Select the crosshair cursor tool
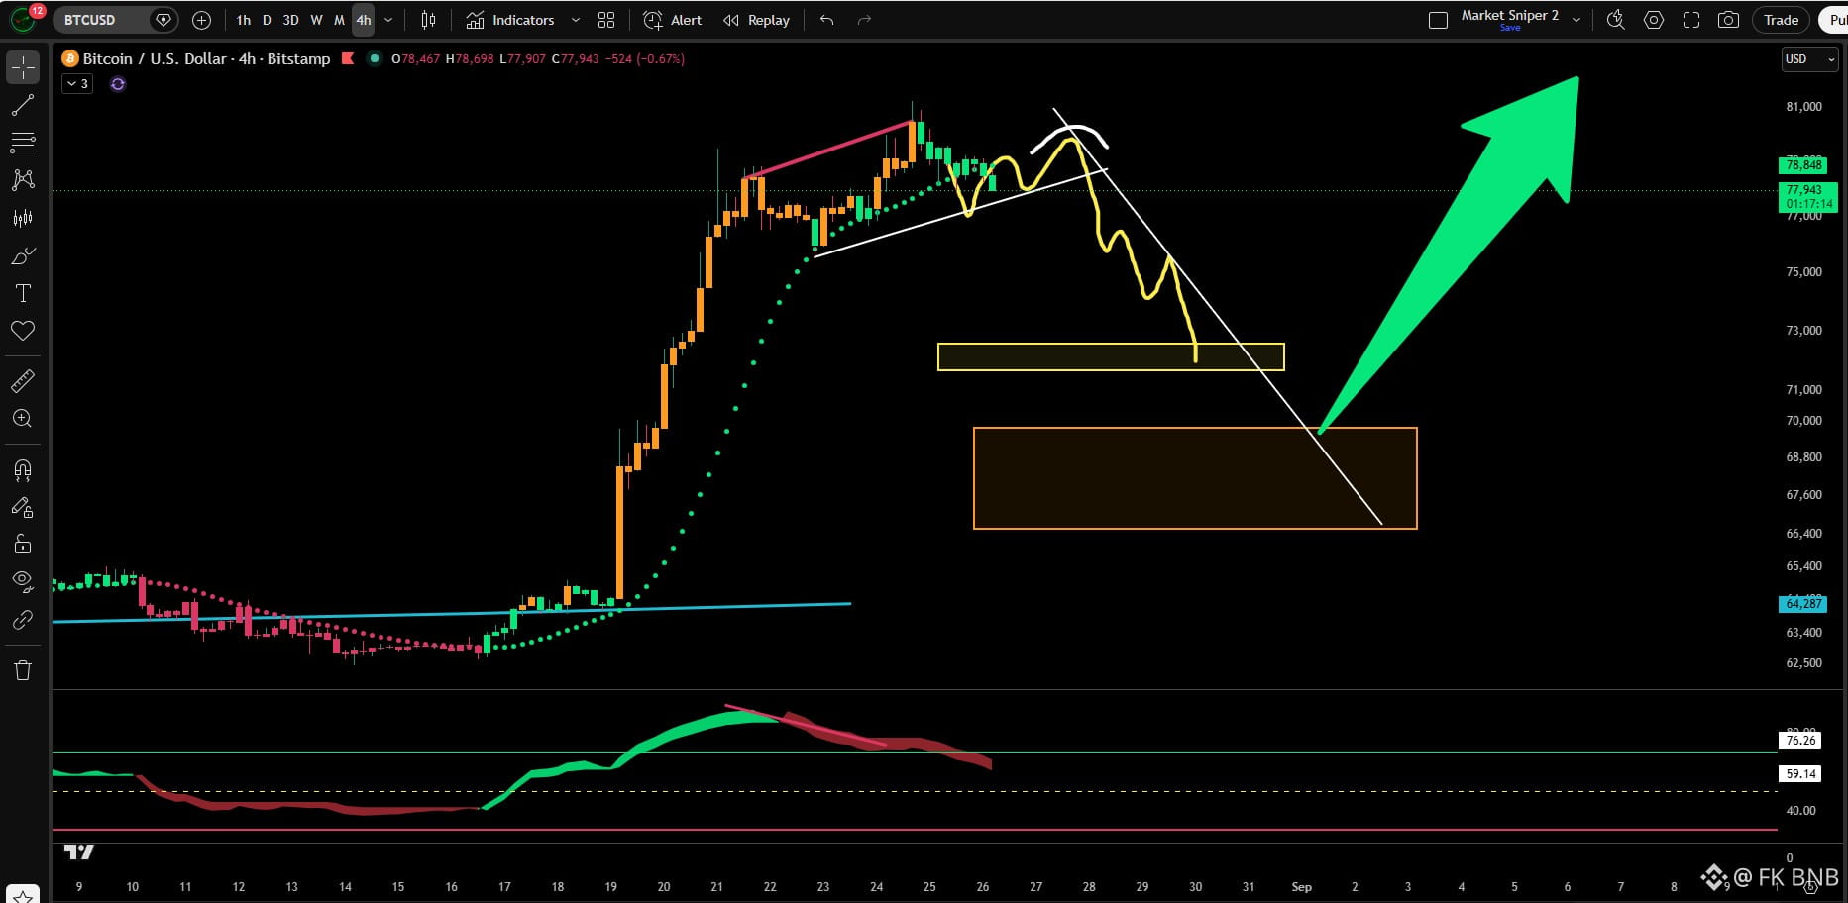Viewport: 1848px width, 903px height. pos(23,67)
